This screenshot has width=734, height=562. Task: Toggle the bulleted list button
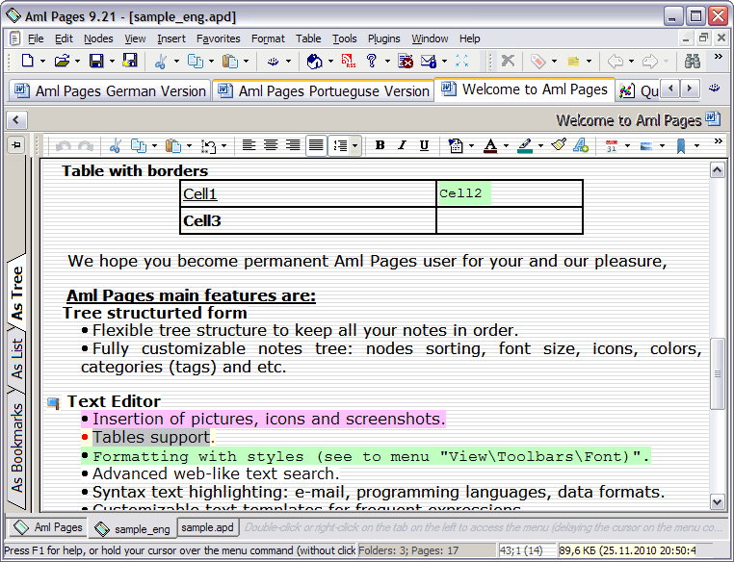click(340, 146)
